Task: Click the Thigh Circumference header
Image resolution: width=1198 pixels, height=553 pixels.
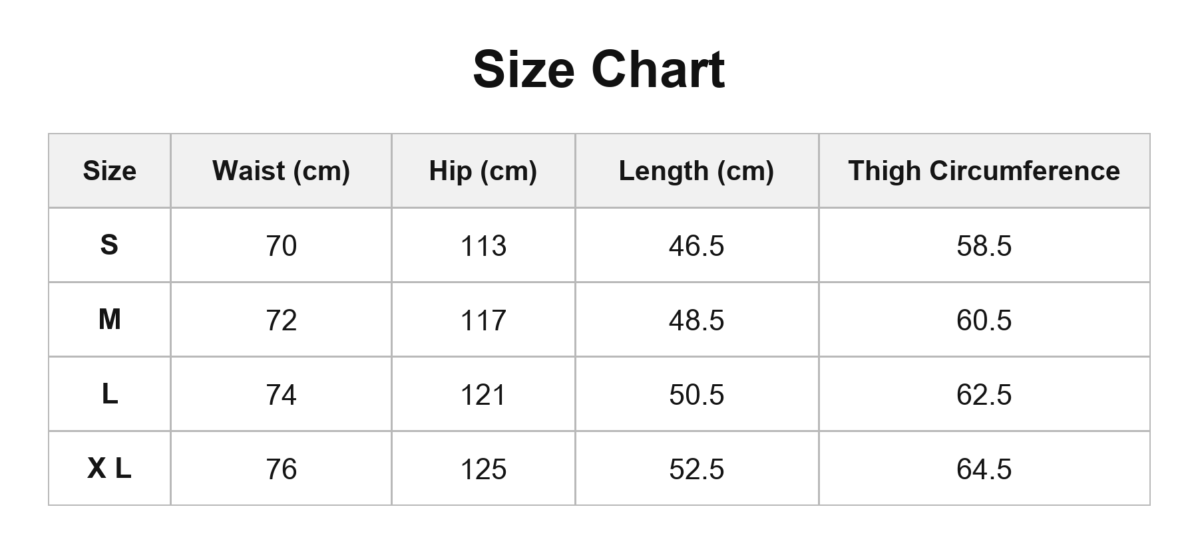Action: (x=984, y=171)
